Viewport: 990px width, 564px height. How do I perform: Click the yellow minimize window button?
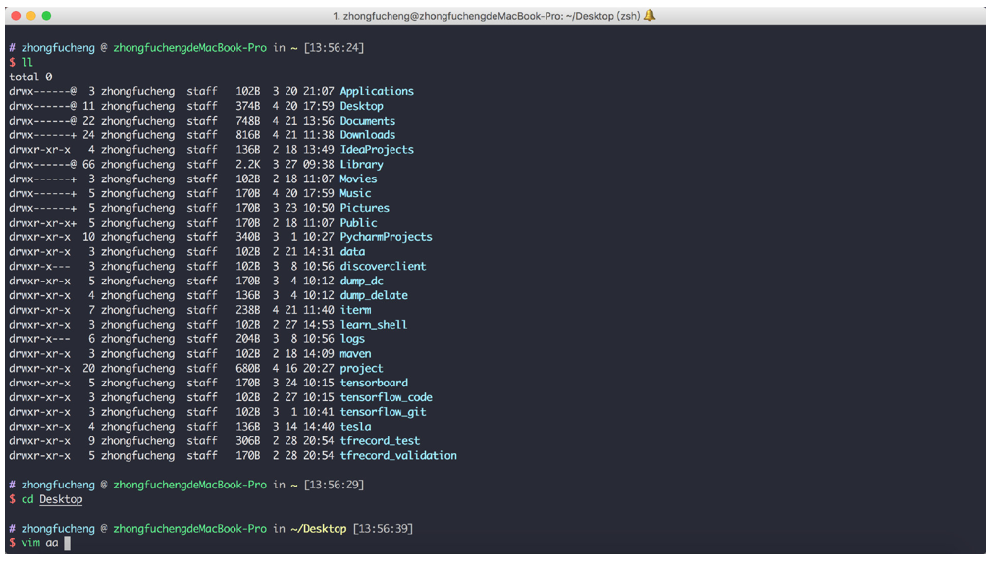click(31, 15)
